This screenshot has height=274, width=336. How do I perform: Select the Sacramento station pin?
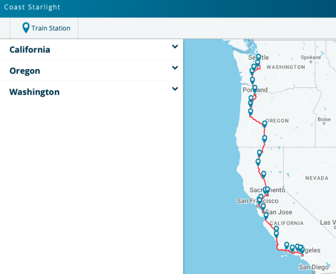tap(267, 190)
